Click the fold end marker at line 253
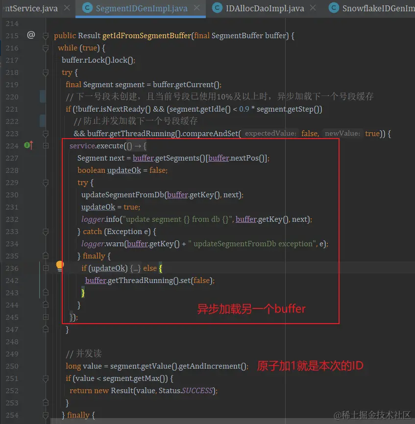This screenshot has height=424, width=415. 46,402
